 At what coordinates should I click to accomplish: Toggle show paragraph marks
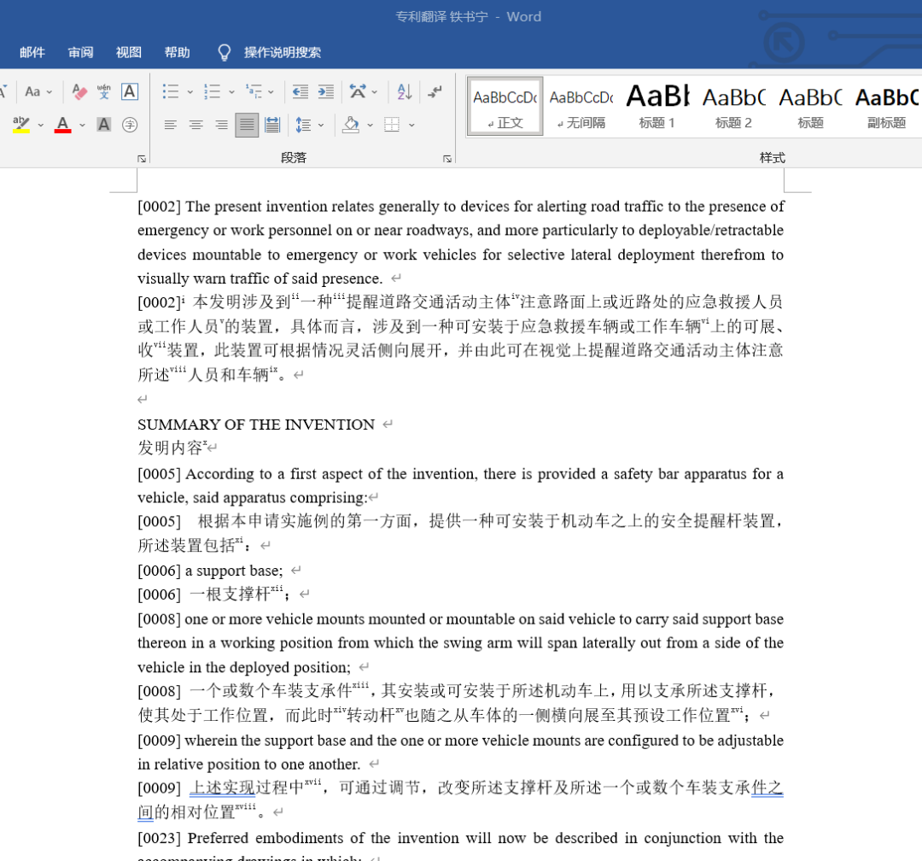[435, 91]
